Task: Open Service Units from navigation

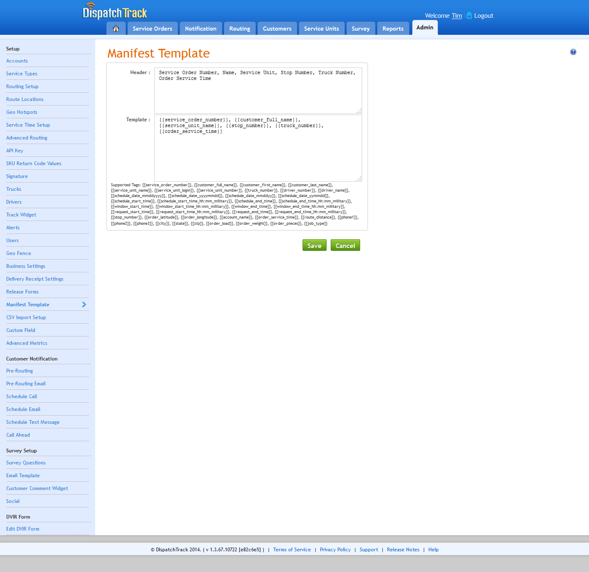Action: click(322, 28)
